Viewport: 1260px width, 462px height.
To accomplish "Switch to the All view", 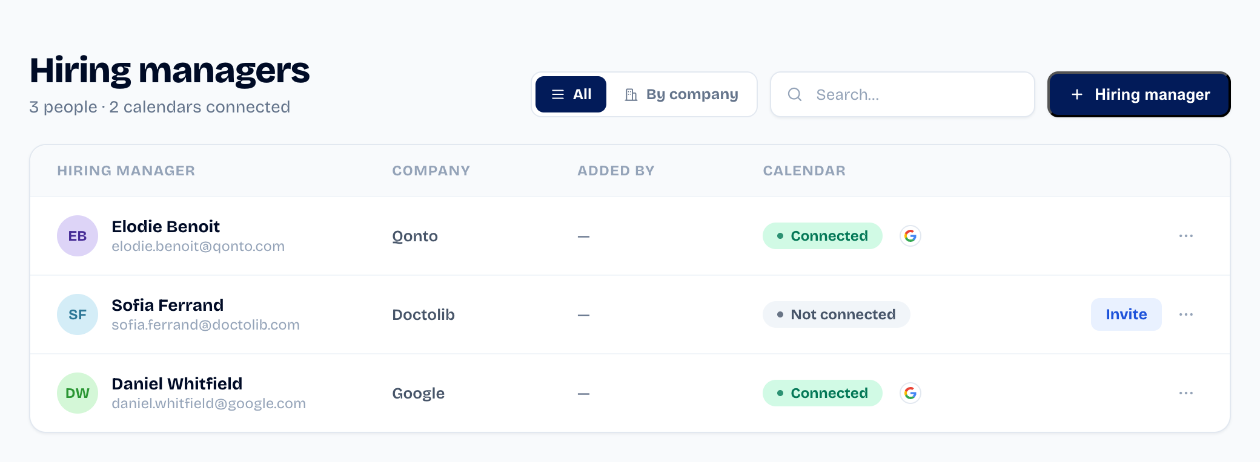I will pyautogui.click(x=571, y=94).
